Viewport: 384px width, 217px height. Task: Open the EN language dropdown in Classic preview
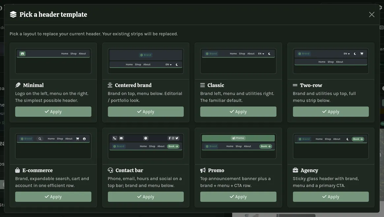tap(261, 54)
